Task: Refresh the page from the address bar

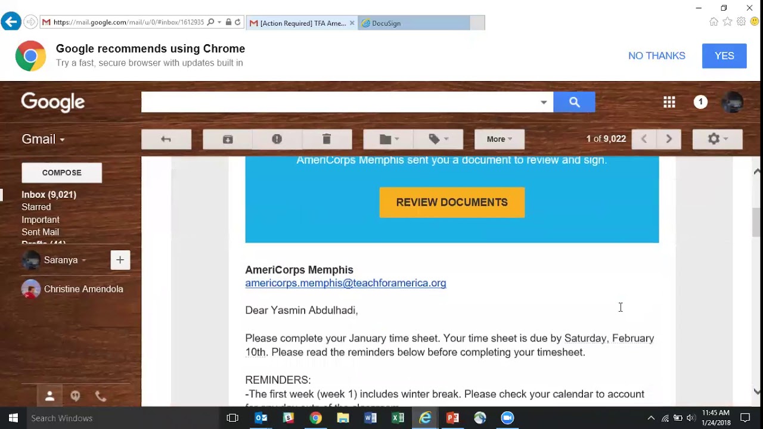Action: coord(237,23)
